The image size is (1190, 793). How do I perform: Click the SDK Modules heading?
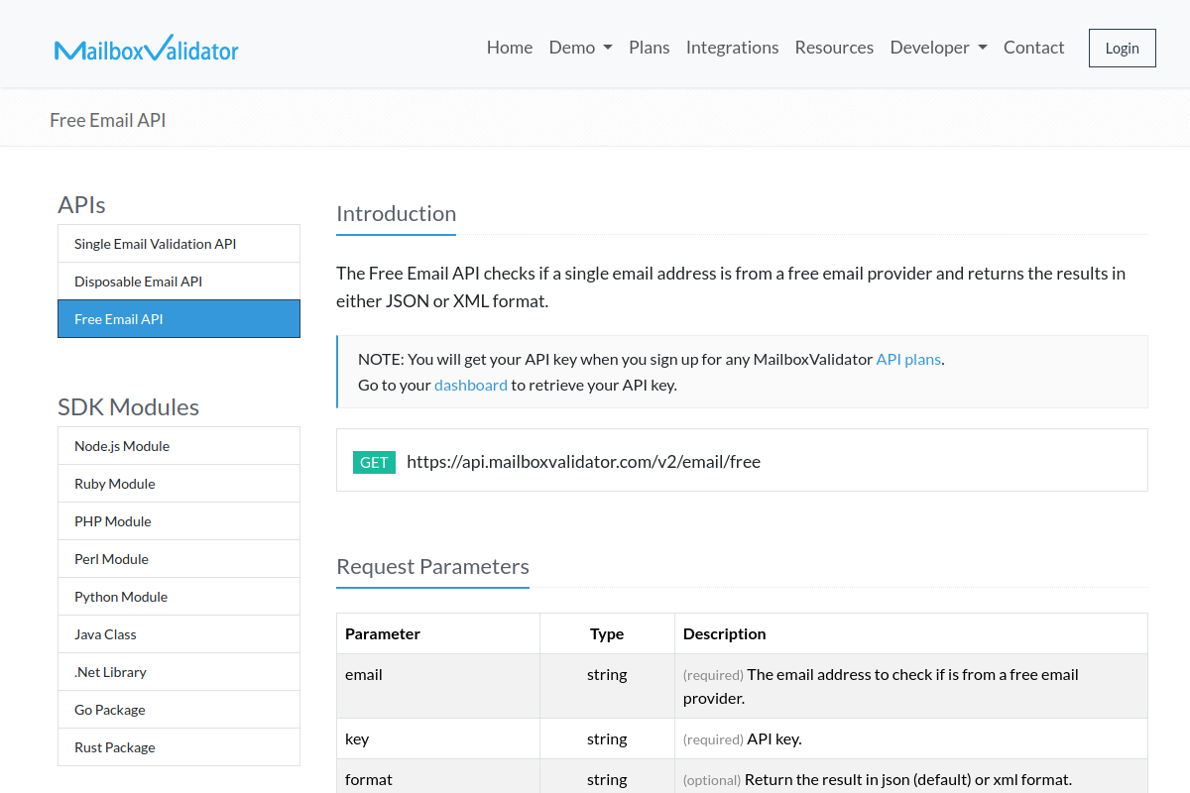[129, 406]
